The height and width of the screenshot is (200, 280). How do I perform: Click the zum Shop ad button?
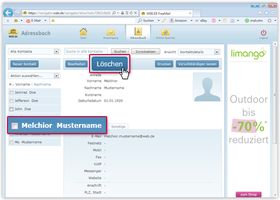click(248, 195)
